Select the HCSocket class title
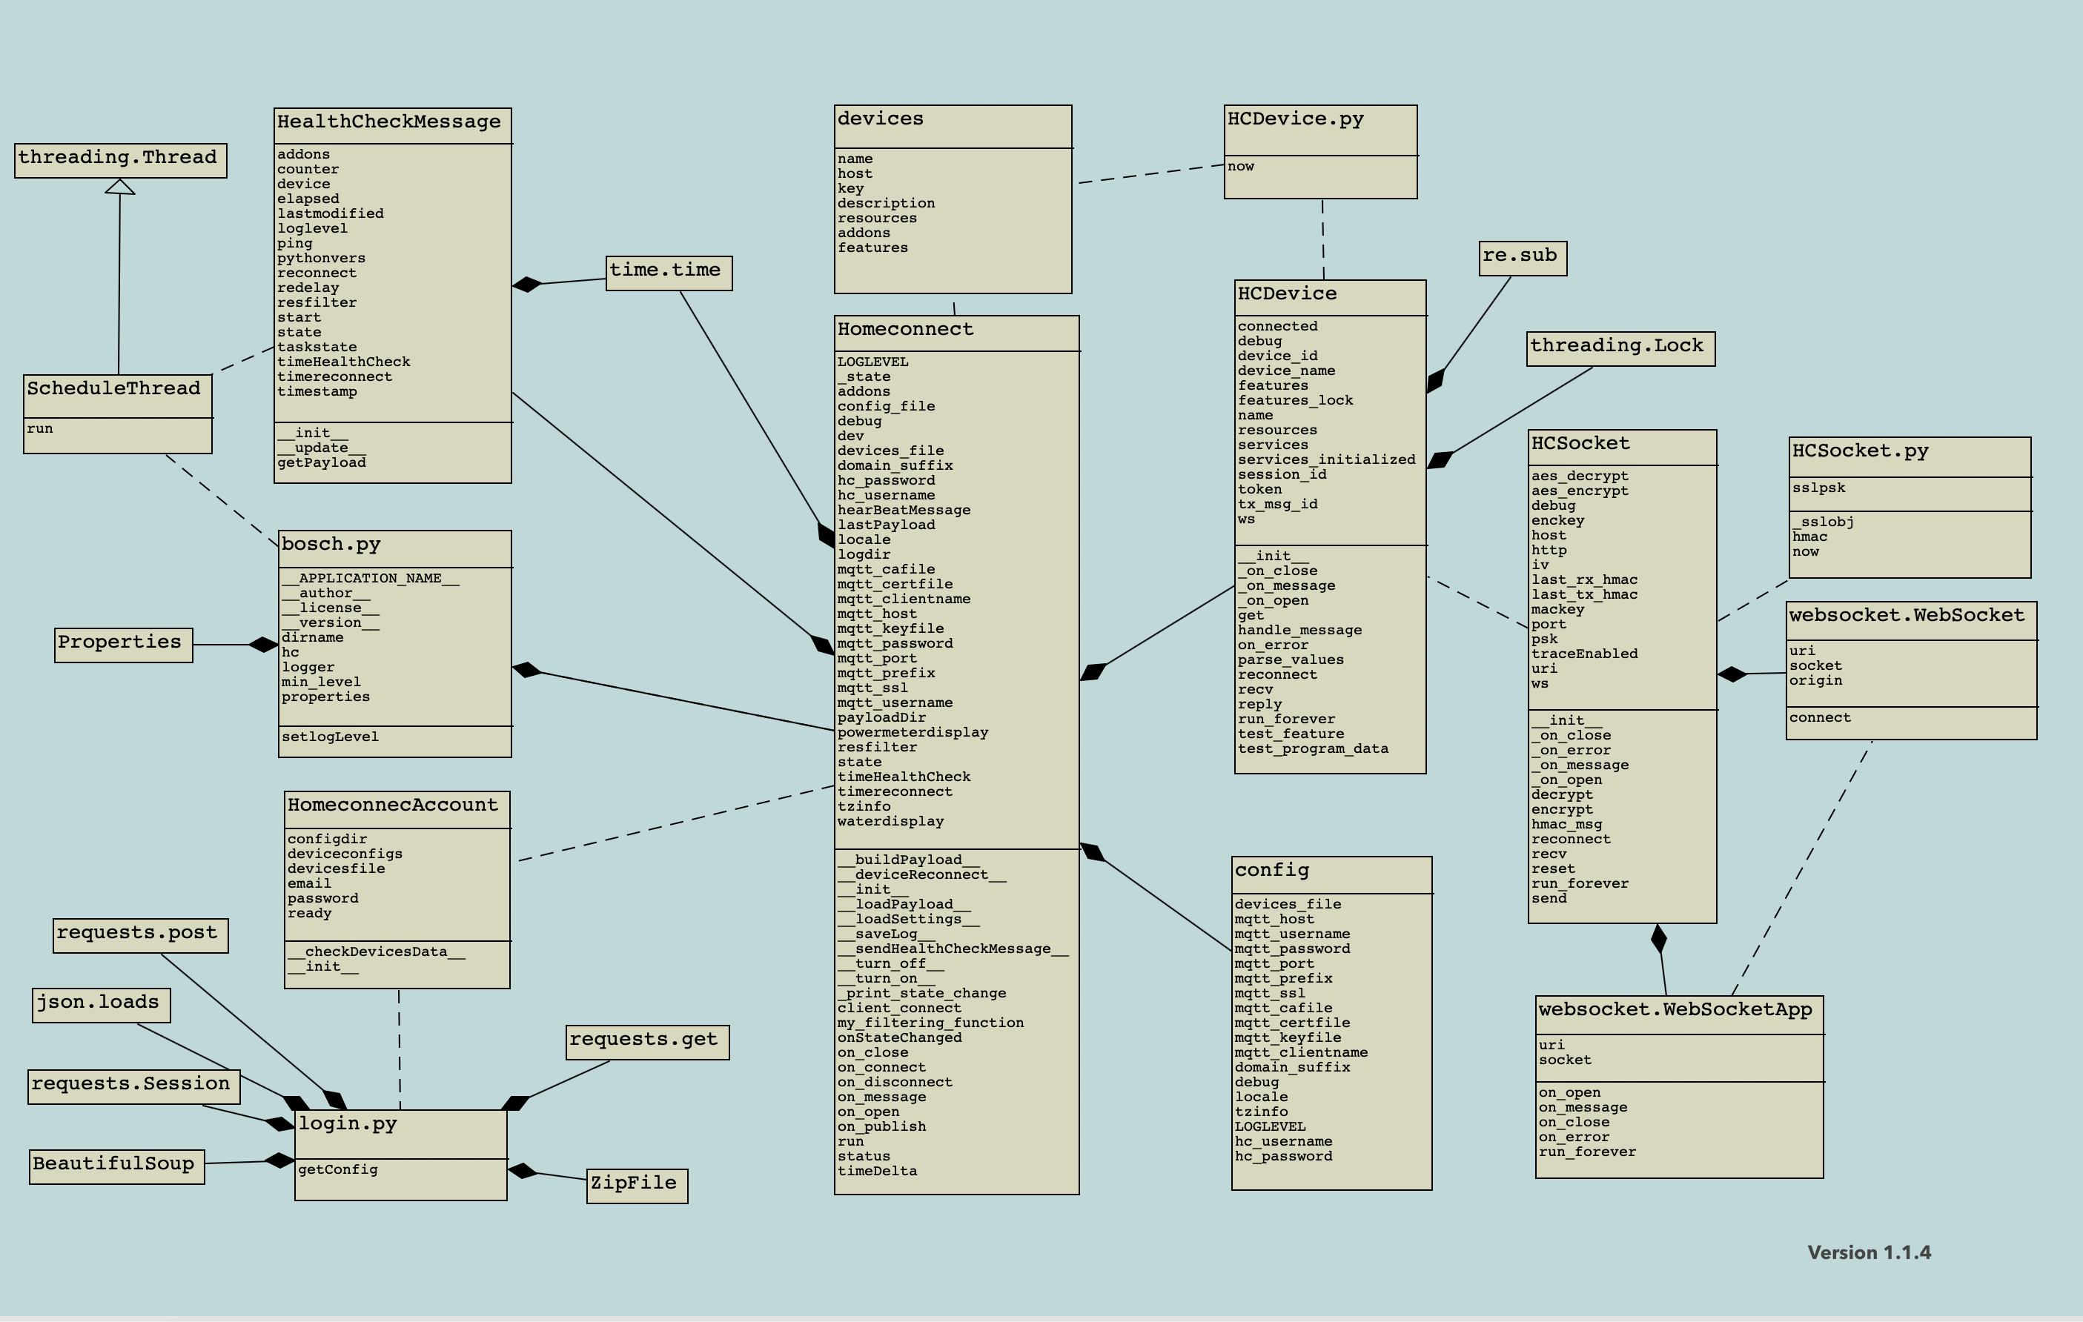Image resolution: width=2083 pixels, height=1322 pixels. coord(1580,442)
